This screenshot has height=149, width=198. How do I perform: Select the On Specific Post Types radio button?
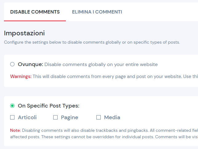(12, 106)
